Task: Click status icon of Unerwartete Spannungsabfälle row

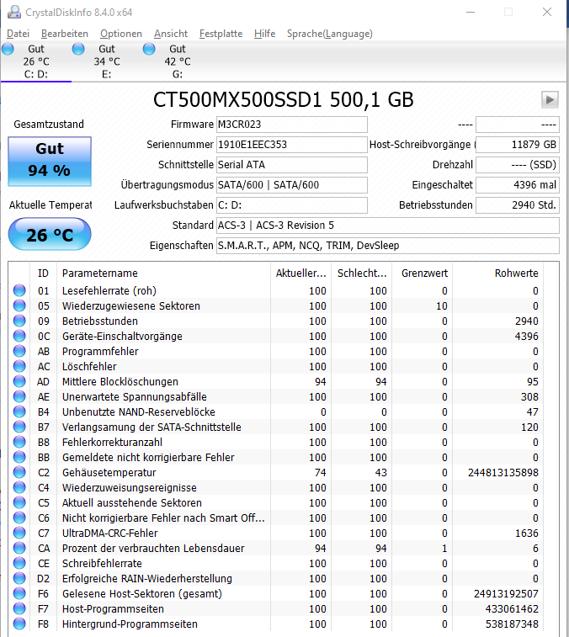Action: 19,396
